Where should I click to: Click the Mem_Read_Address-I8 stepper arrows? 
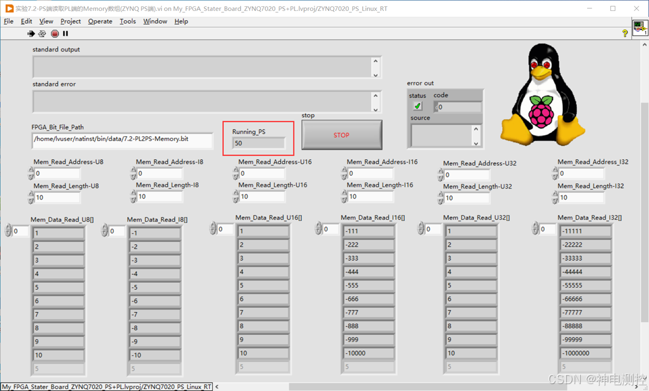[133, 173]
